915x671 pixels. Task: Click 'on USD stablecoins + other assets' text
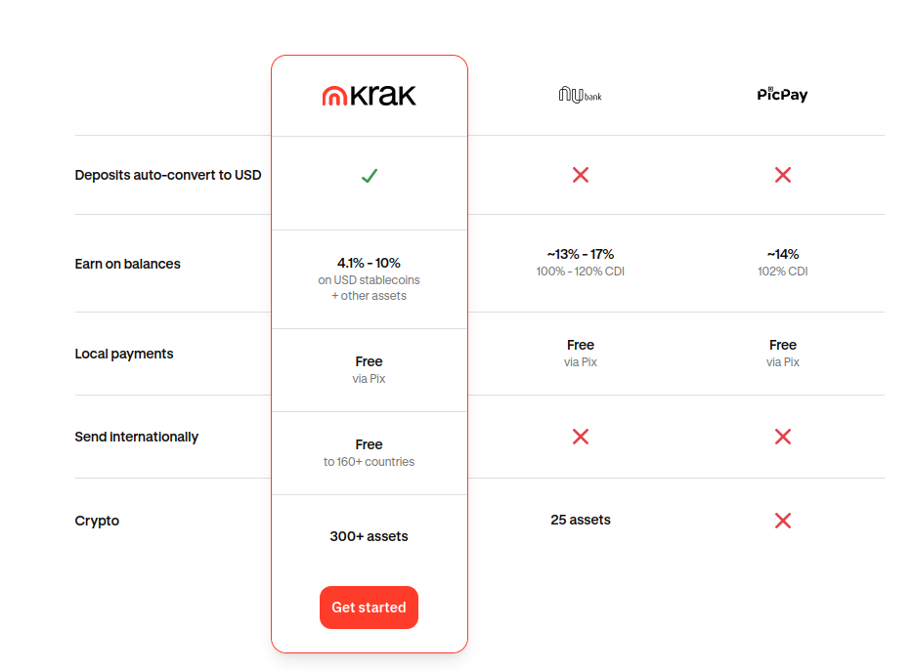click(369, 288)
